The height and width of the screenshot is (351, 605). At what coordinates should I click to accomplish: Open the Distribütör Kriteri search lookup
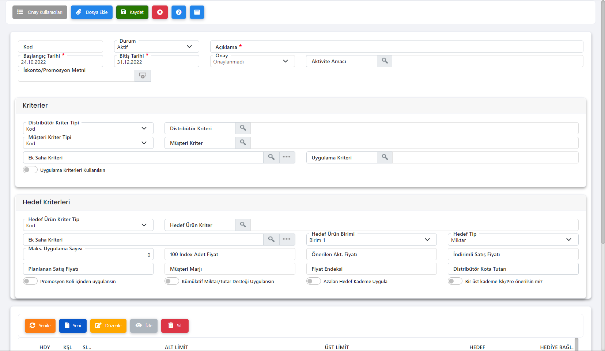coord(243,128)
